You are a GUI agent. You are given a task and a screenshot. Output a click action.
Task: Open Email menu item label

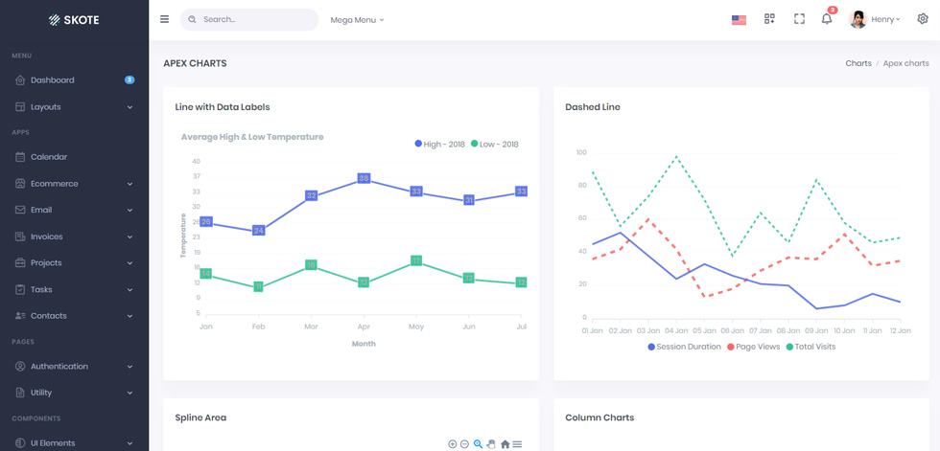[x=41, y=210]
